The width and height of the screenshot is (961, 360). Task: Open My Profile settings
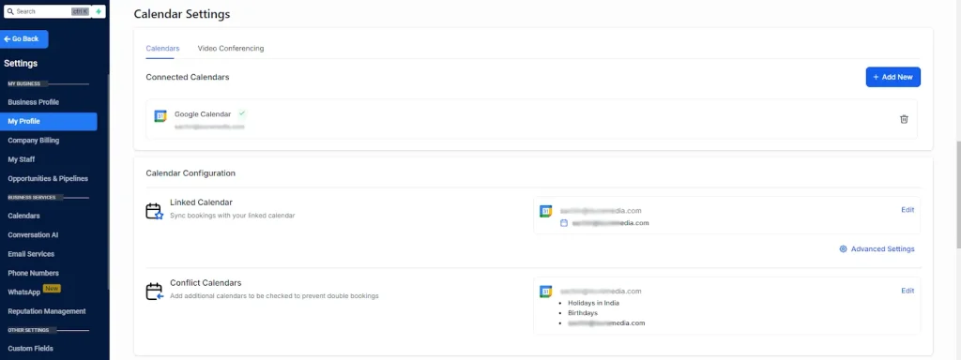49,121
